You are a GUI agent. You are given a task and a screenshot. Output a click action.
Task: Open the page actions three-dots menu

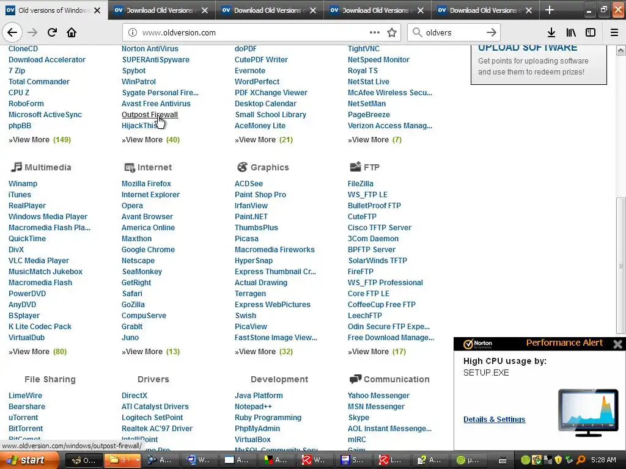(x=375, y=32)
